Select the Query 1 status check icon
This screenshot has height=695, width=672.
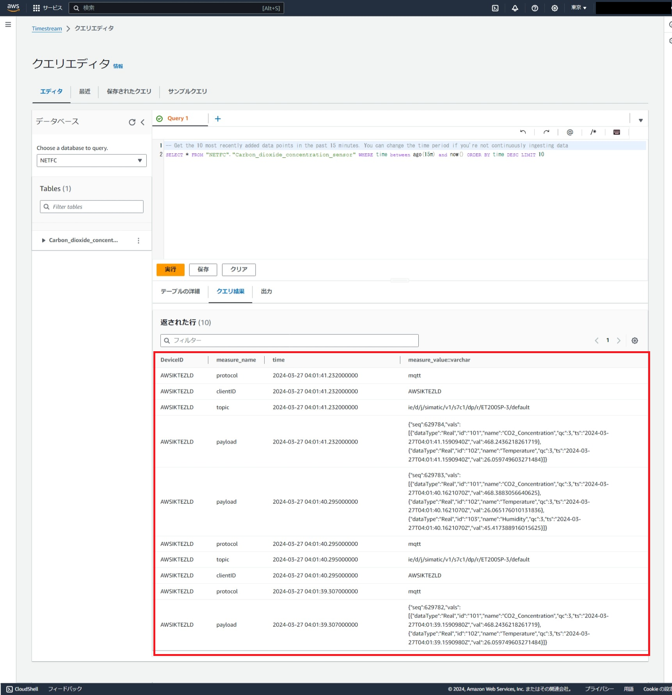coord(159,118)
